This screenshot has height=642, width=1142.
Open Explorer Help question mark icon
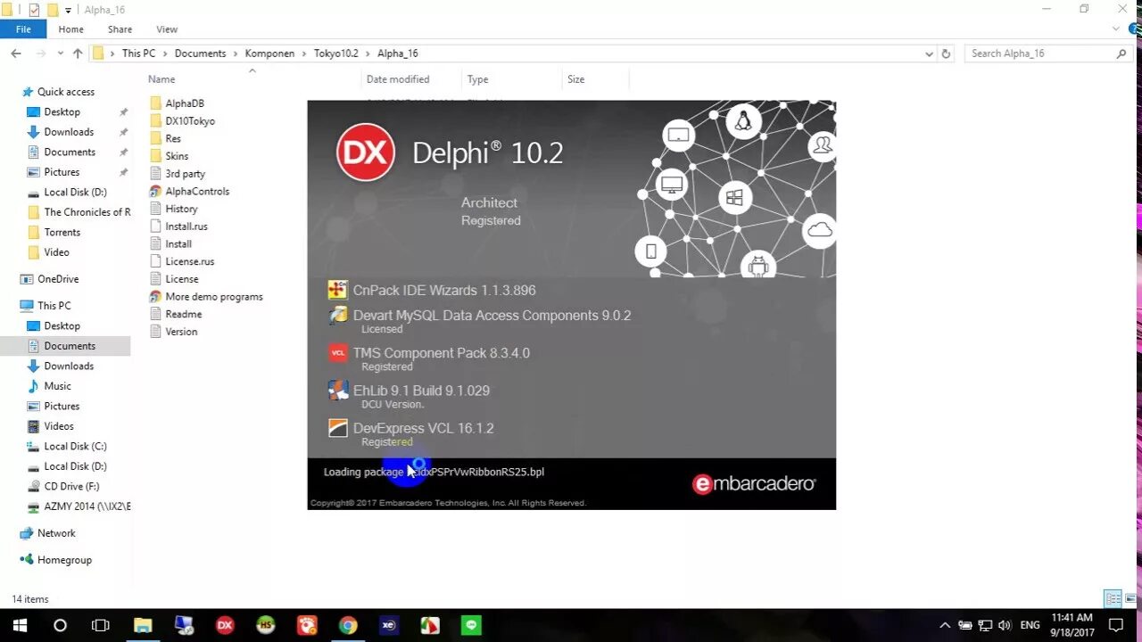(x=1133, y=29)
